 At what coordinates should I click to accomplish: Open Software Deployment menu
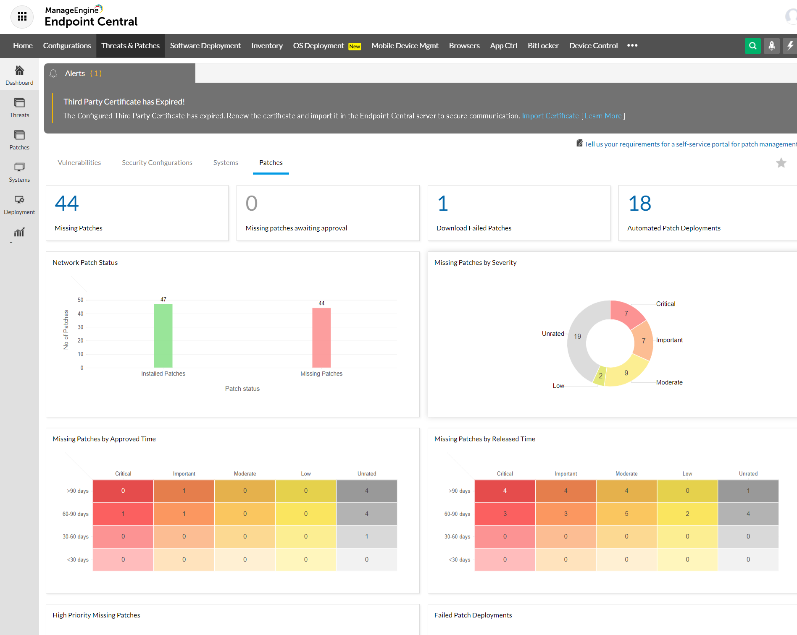click(x=205, y=46)
